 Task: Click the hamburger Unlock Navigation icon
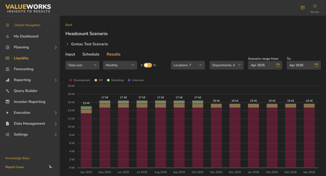[x=7, y=25]
